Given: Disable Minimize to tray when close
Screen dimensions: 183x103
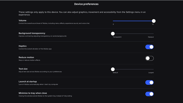Looking at the screenshot, I should (149, 94).
